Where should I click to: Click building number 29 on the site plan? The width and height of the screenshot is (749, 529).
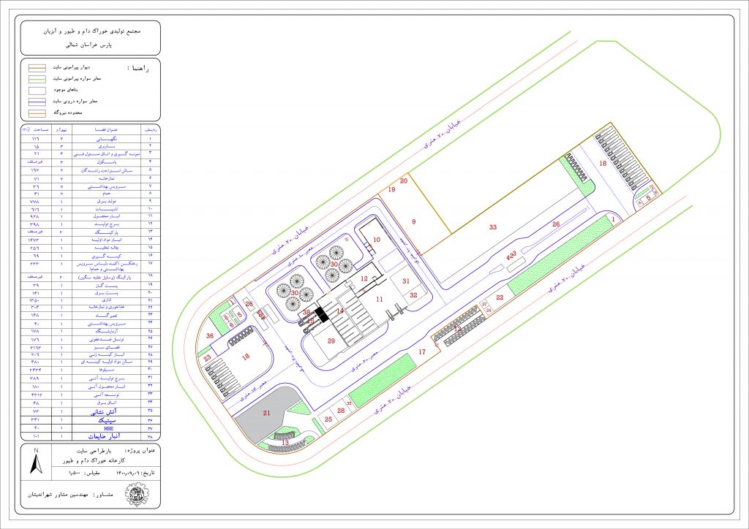pos(331,341)
